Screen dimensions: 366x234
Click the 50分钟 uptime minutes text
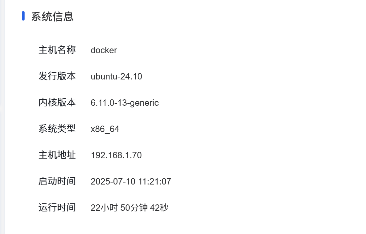coord(134,208)
